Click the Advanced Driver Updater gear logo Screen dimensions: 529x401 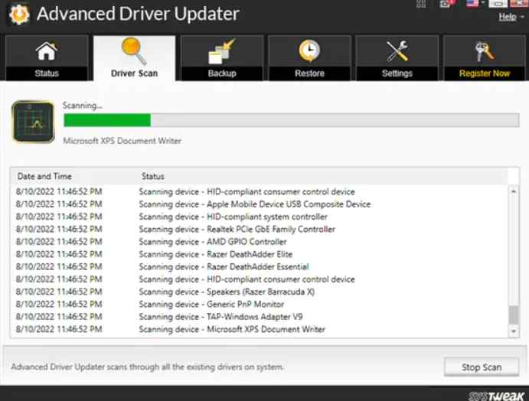coord(18,14)
